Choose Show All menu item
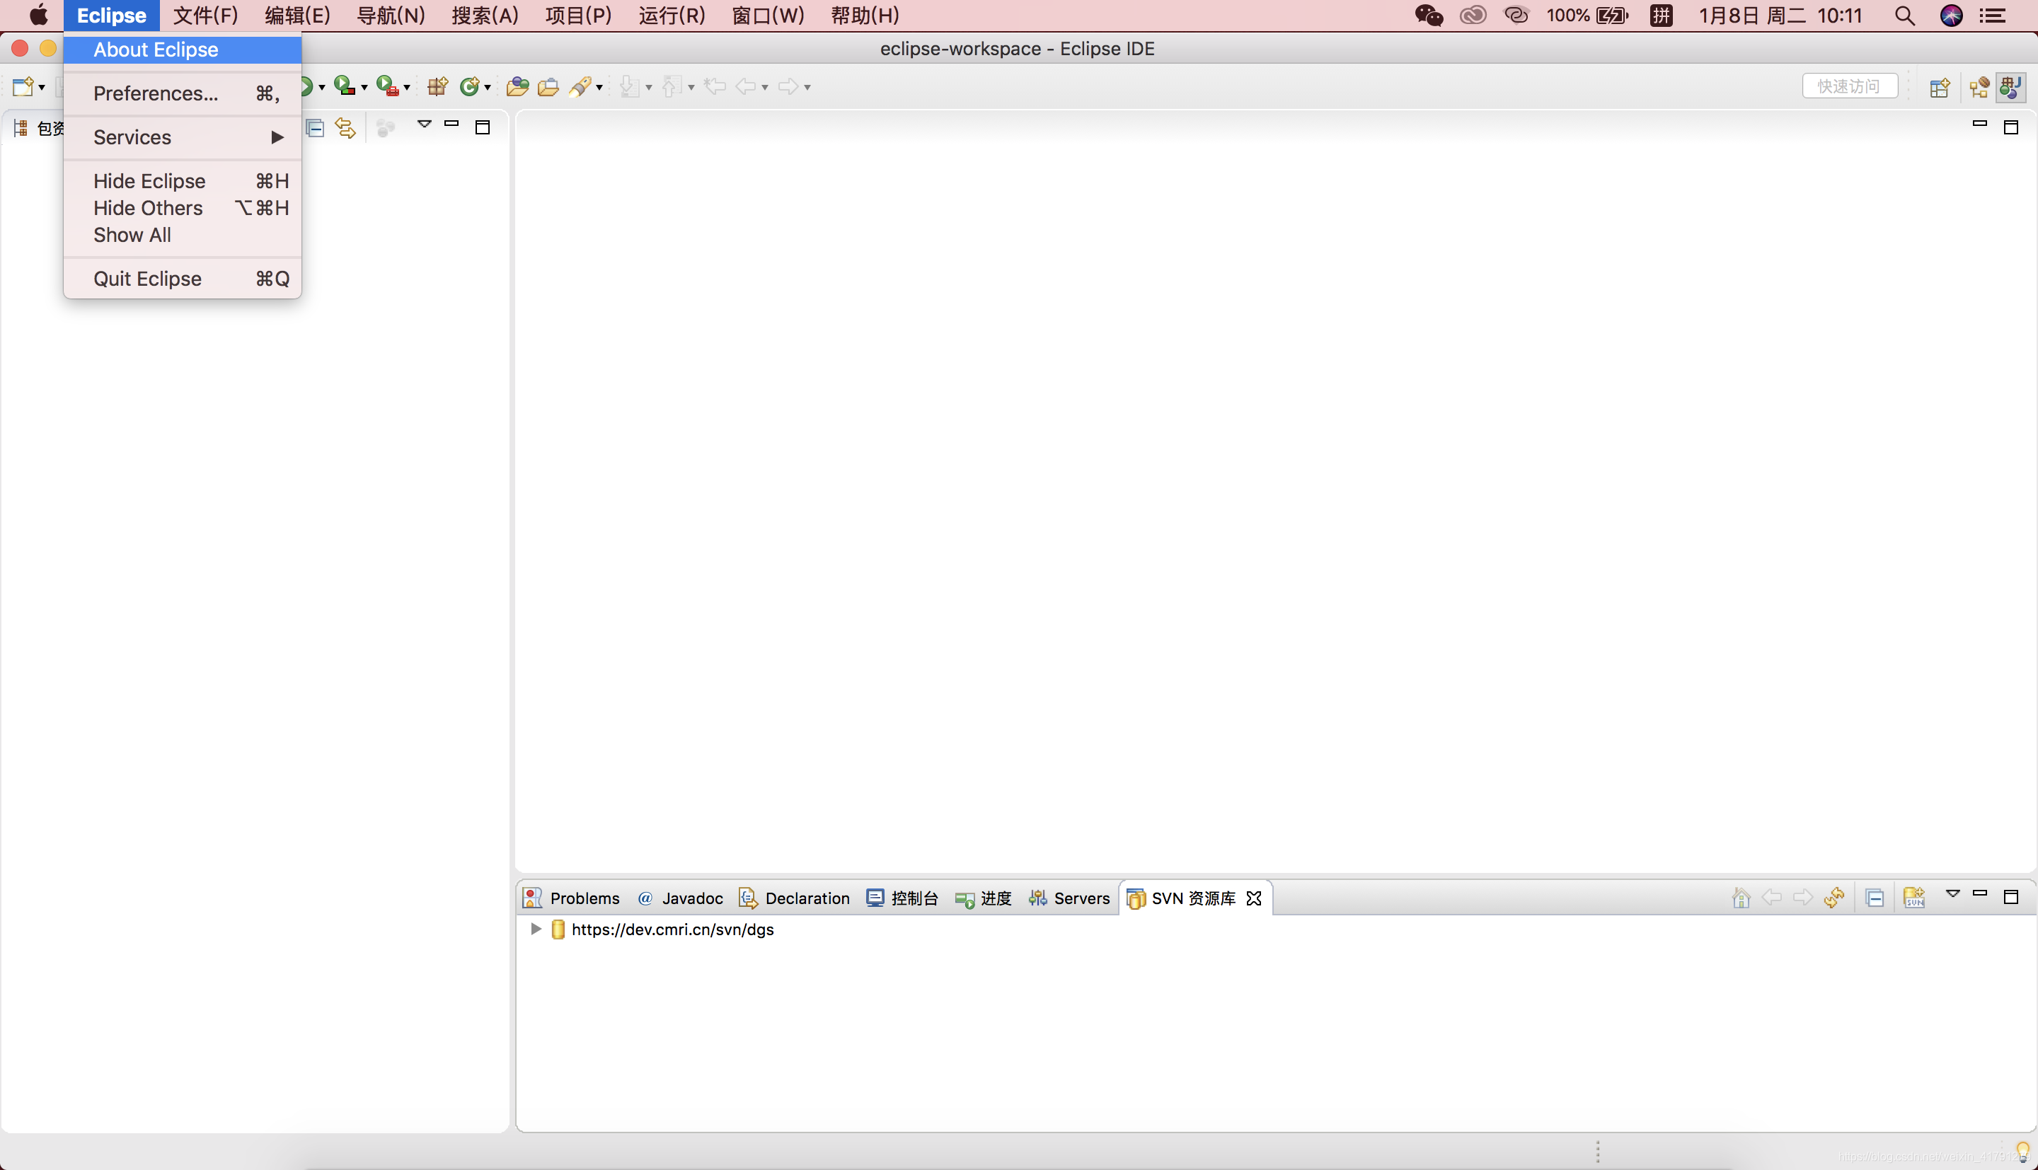This screenshot has height=1170, width=2038. click(183, 235)
